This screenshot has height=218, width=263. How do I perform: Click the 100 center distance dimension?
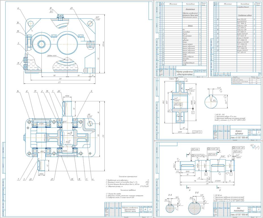click(x=54, y=76)
